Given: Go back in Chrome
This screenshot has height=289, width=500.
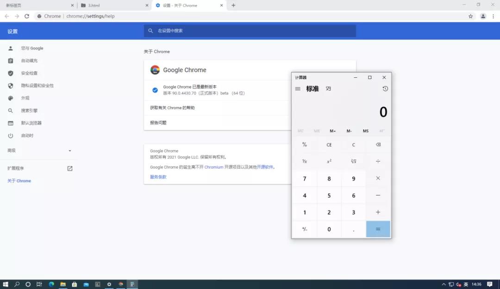Looking at the screenshot, I should click(6, 16).
